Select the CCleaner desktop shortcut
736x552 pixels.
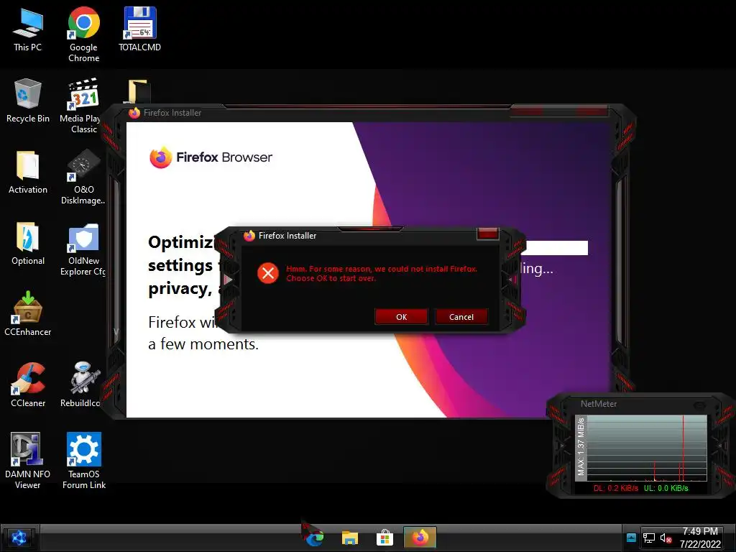(x=28, y=385)
